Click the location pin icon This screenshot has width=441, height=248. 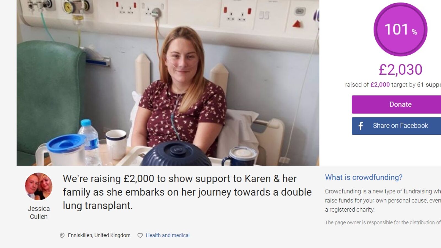(62, 235)
